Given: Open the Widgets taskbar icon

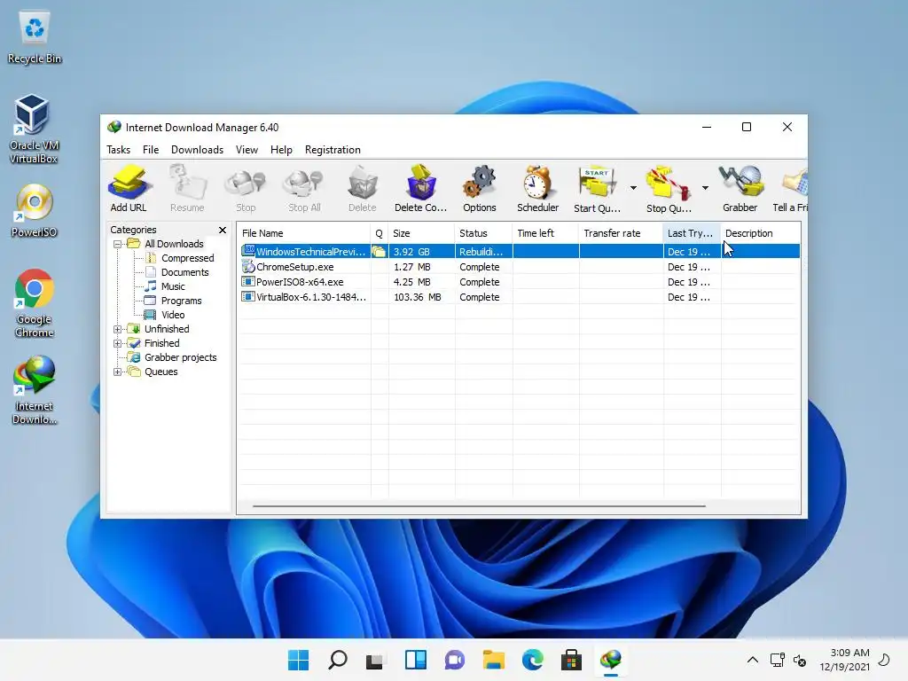Looking at the screenshot, I should click(416, 660).
